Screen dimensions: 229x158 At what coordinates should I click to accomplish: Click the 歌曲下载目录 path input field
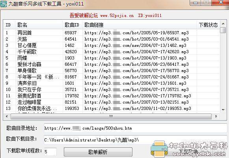click(135, 140)
